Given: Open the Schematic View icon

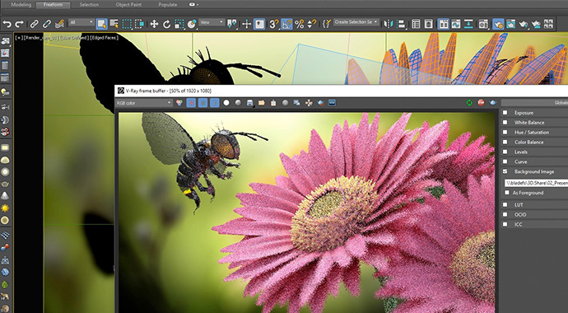Looking at the screenshot, I should click(x=468, y=24).
